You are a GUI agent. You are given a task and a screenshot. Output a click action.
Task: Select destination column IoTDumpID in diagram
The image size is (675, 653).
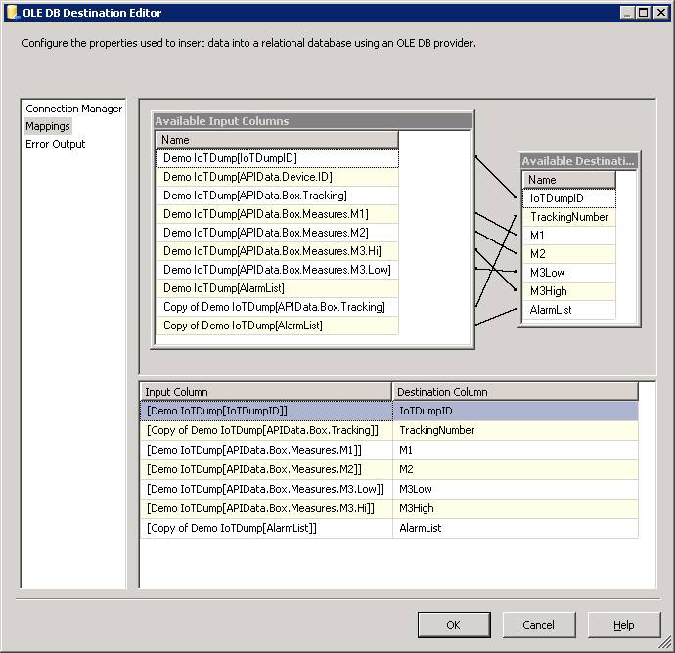coord(568,198)
